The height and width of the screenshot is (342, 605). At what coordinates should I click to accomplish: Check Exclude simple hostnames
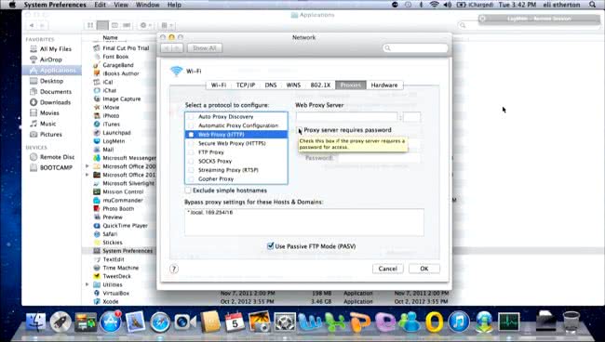[x=188, y=191]
